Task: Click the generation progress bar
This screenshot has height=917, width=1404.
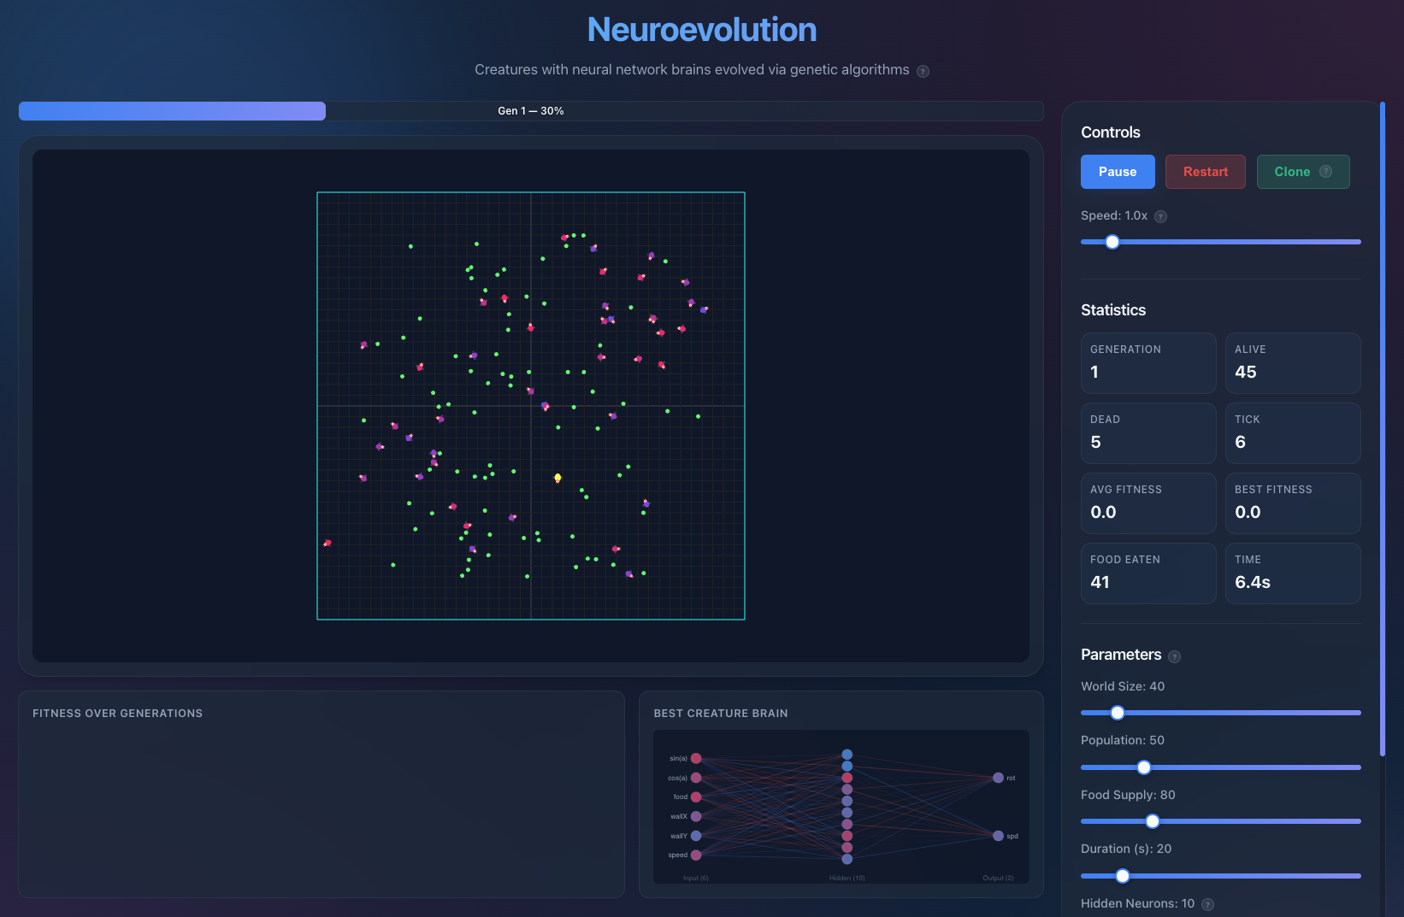Action: coord(530,111)
